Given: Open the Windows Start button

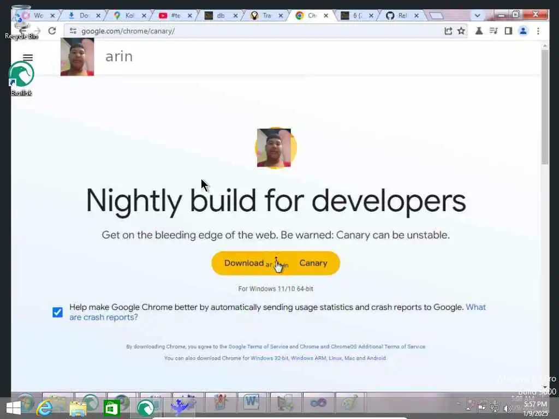Looking at the screenshot, I should pos(14,408).
